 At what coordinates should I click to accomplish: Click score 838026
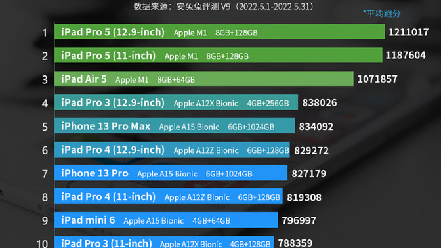click(x=320, y=102)
